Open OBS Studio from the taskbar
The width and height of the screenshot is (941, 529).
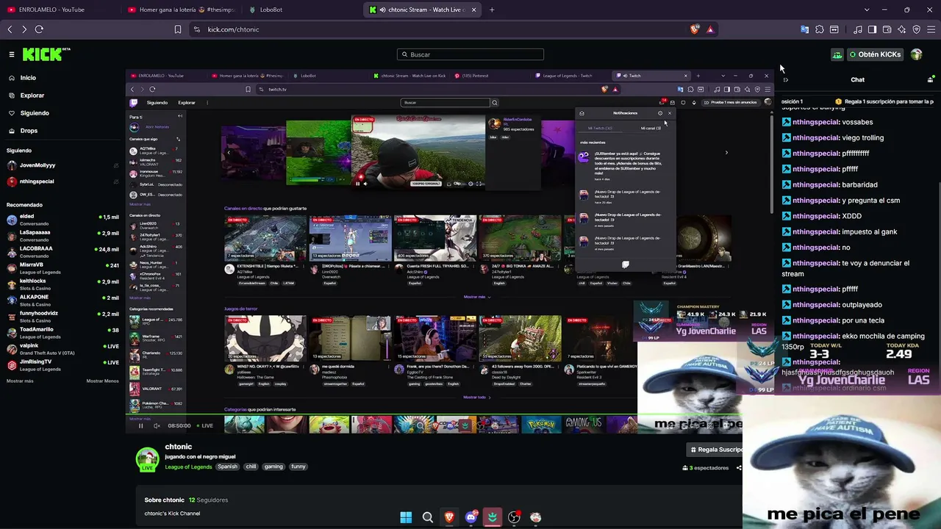click(x=514, y=517)
